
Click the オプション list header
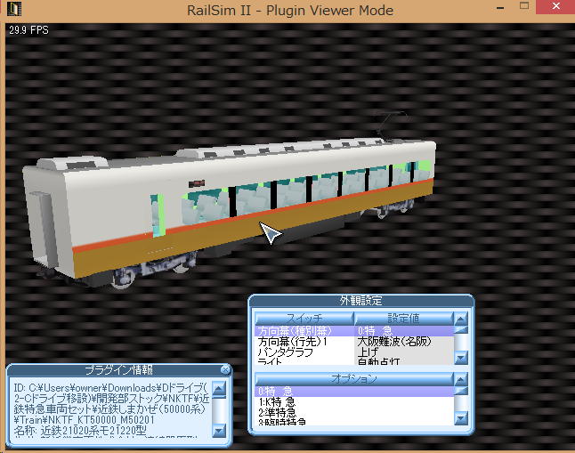click(x=354, y=378)
